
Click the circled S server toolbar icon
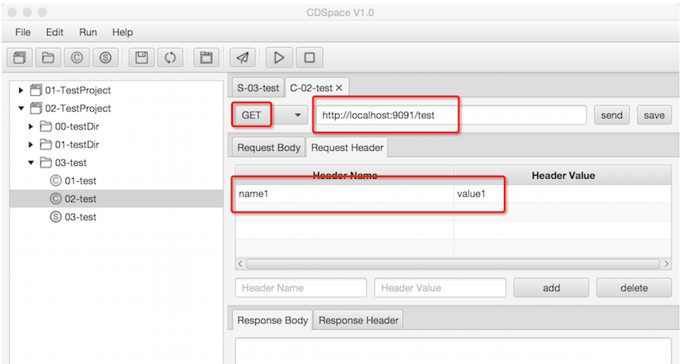pos(105,57)
